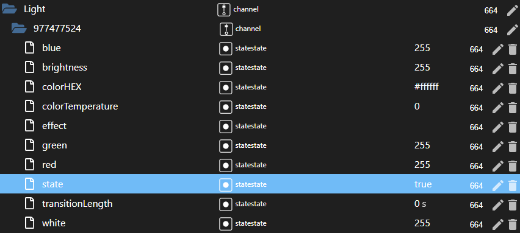Screen dimensions: 520x233
Task: Click the #ffffff value of colorHEX
Action: tap(427, 87)
